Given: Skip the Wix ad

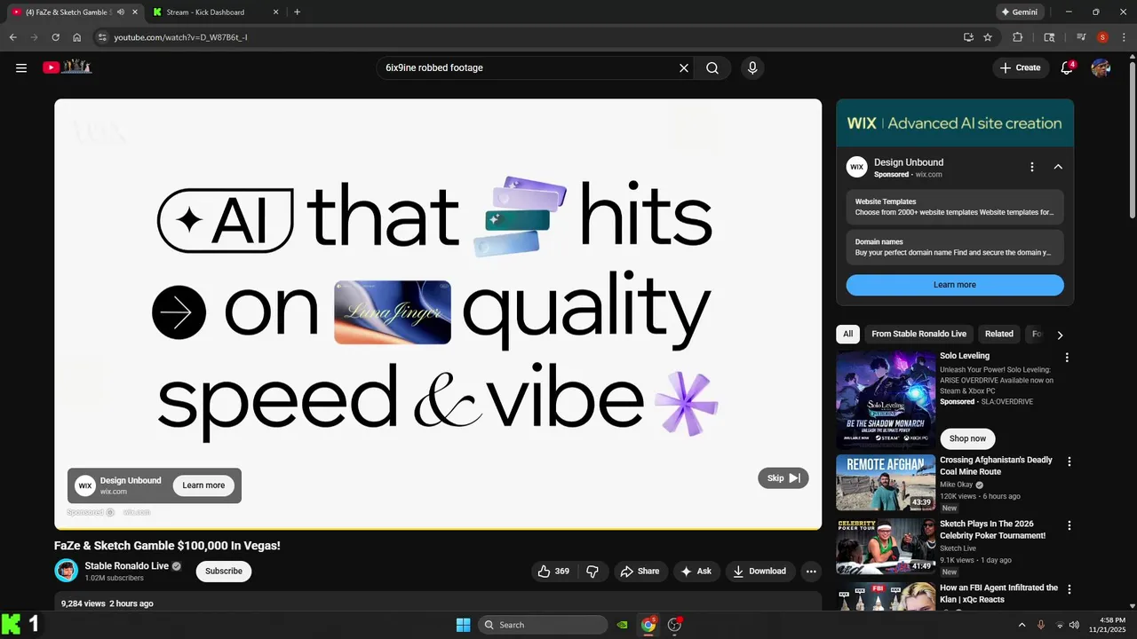Looking at the screenshot, I should [783, 478].
